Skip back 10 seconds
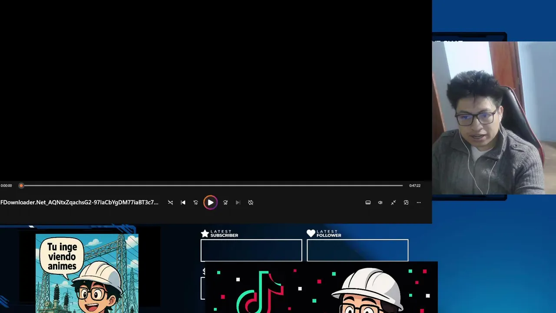This screenshot has height=313, width=556. (195, 203)
